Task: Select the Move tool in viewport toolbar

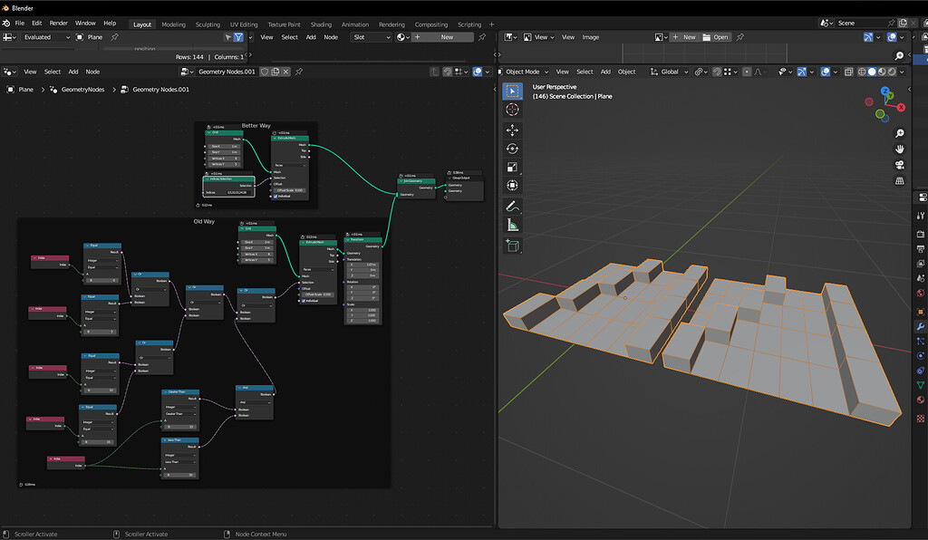Action: click(513, 130)
